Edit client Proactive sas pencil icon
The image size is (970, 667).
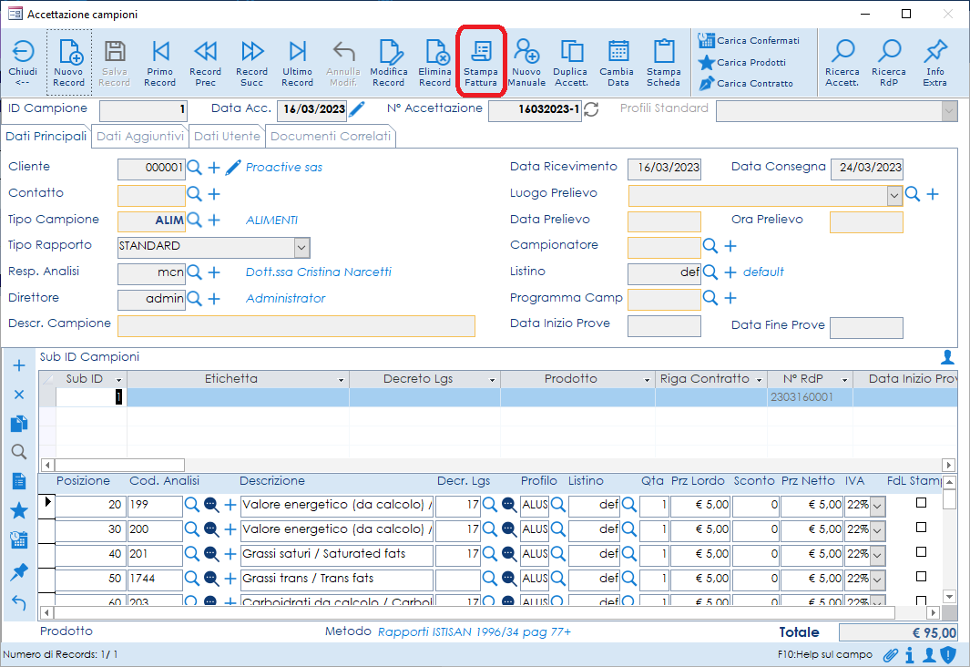tap(233, 167)
